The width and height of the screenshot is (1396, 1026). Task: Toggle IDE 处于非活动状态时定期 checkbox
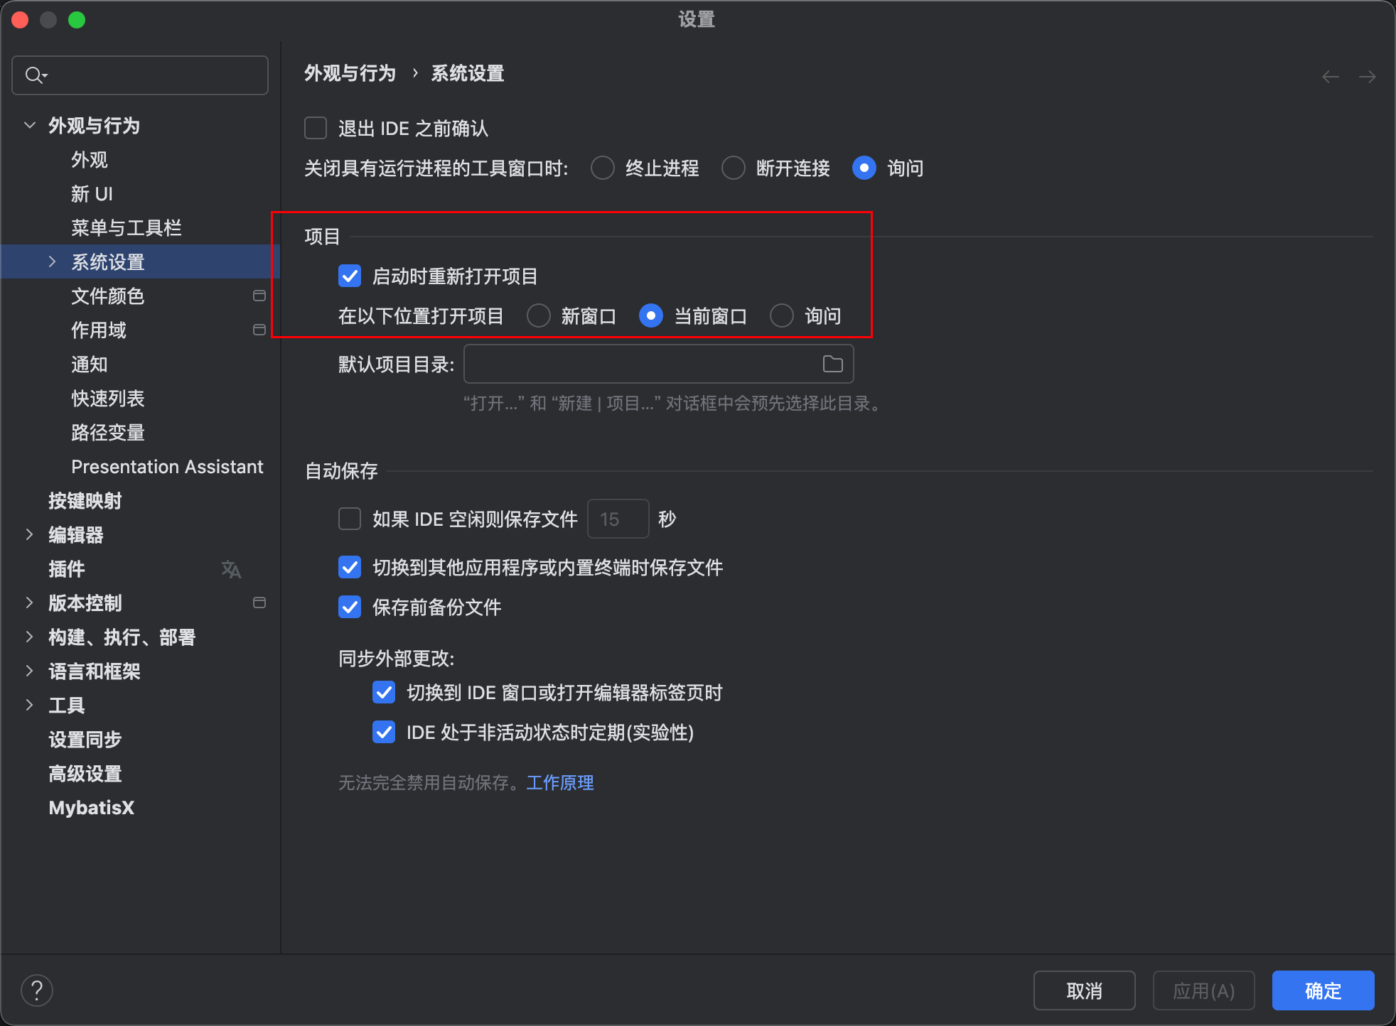384,732
